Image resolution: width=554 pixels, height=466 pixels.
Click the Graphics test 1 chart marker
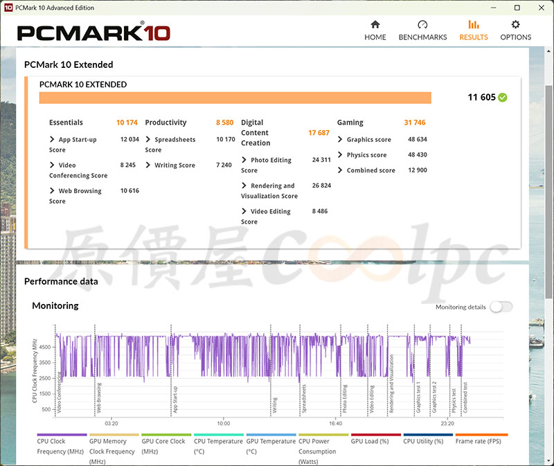[x=418, y=397]
